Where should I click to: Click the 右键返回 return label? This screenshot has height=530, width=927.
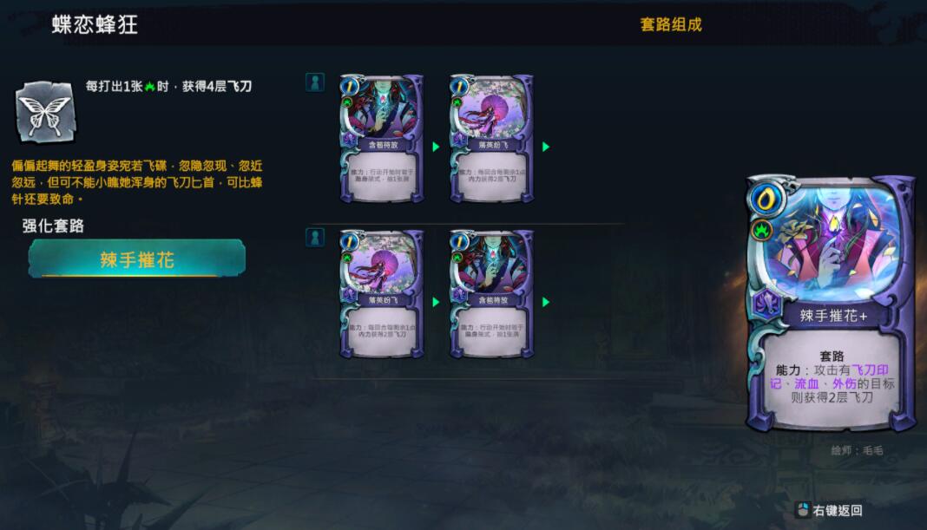(x=837, y=511)
